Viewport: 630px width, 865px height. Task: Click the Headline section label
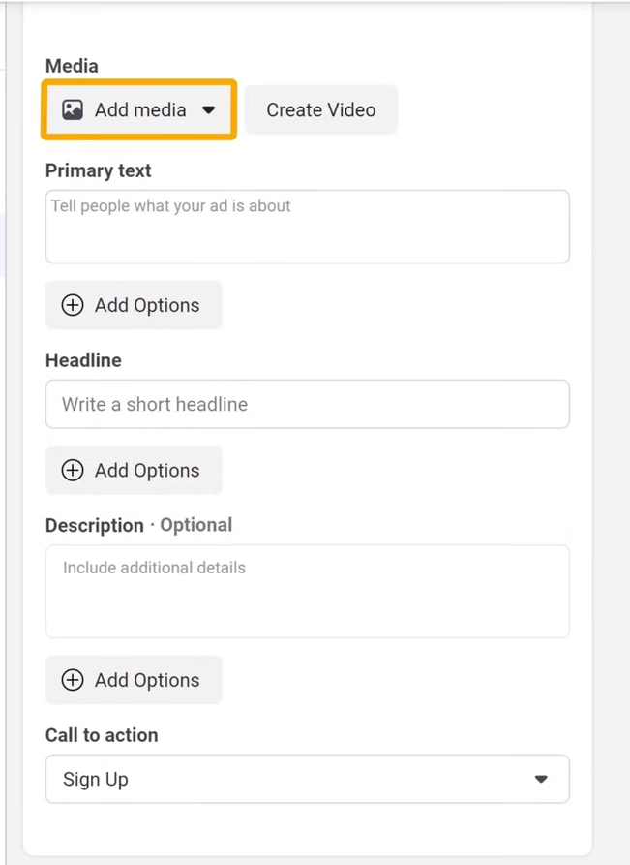[83, 360]
